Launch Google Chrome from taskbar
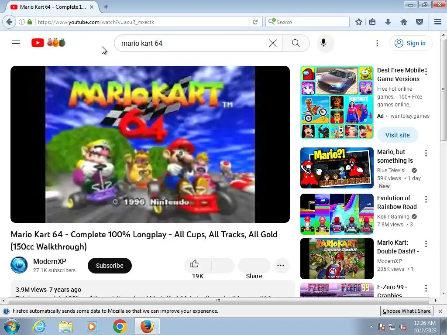This screenshot has width=447, height=335. 120,326
